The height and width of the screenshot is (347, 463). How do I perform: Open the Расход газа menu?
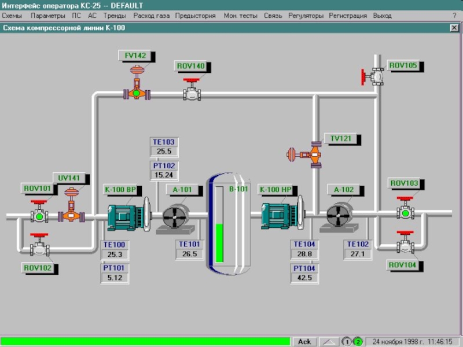[151, 16]
